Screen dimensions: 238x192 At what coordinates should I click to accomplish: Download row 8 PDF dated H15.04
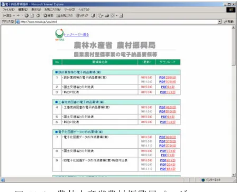point(168,155)
